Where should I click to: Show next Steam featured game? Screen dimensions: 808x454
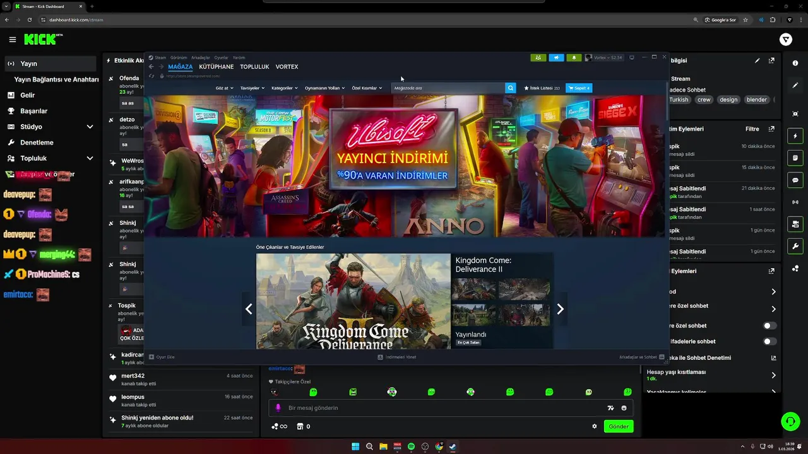click(560, 309)
